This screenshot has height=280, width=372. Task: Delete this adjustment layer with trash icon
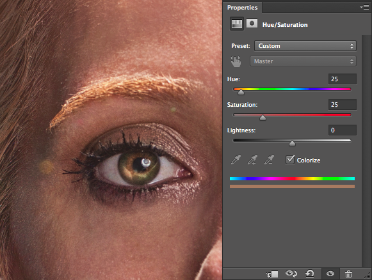pyautogui.click(x=348, y=274)
